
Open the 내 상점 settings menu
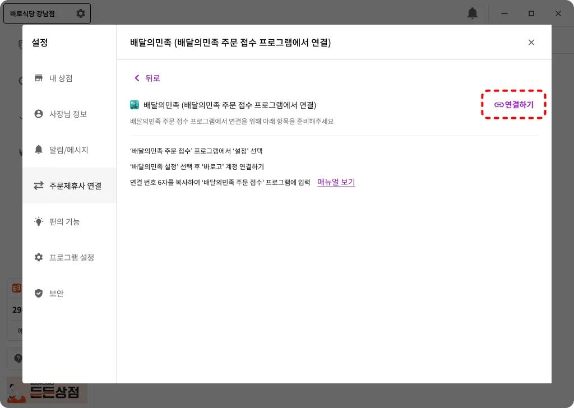[69, 78]
